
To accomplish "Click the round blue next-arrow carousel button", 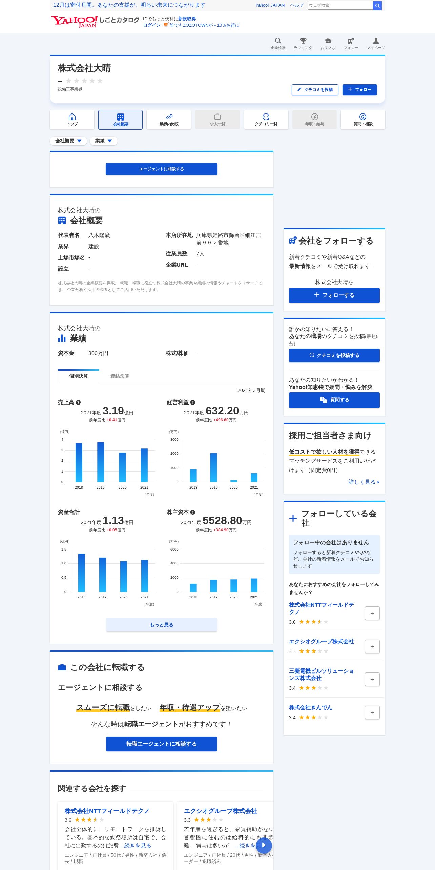I will [x=264, y=845].
